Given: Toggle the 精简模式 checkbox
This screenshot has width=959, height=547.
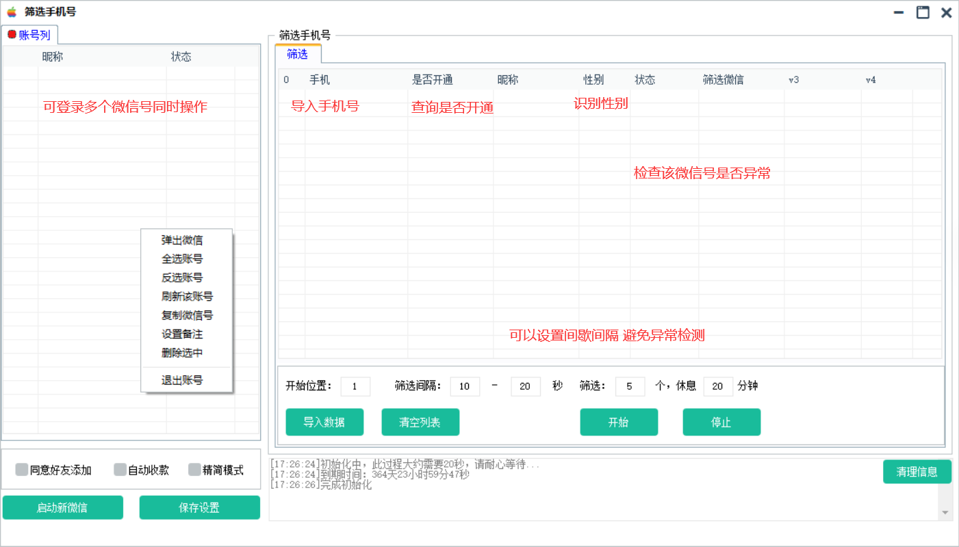Looking at the screenshot, I should click(x=194, y=470).
